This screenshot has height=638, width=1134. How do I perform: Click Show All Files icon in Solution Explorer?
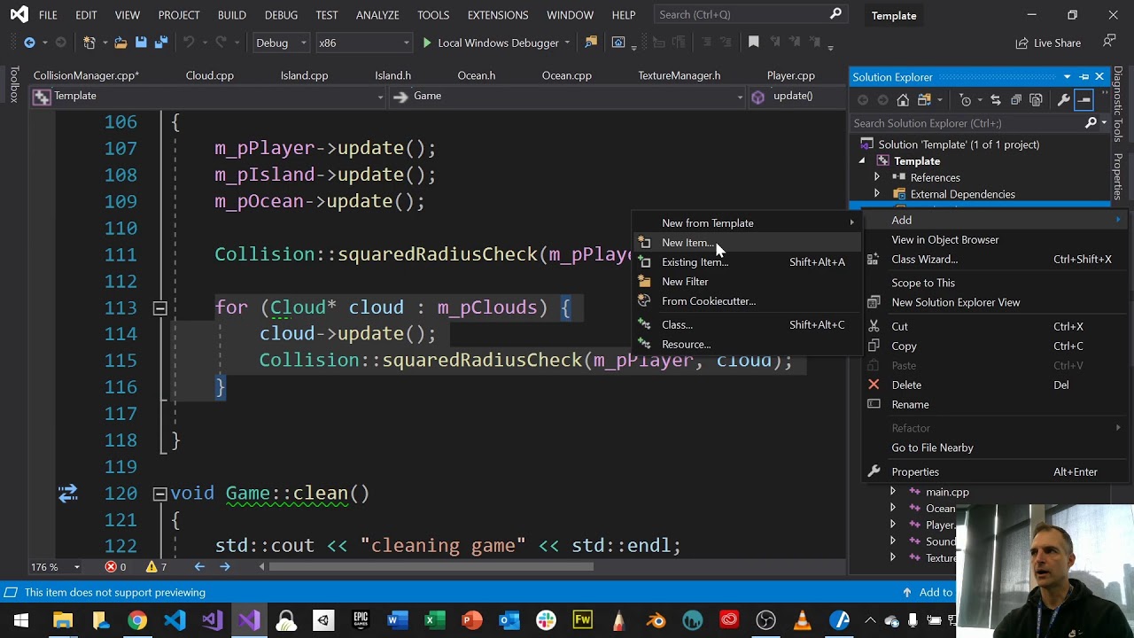pyautogui.click(x=1036, y=100)
